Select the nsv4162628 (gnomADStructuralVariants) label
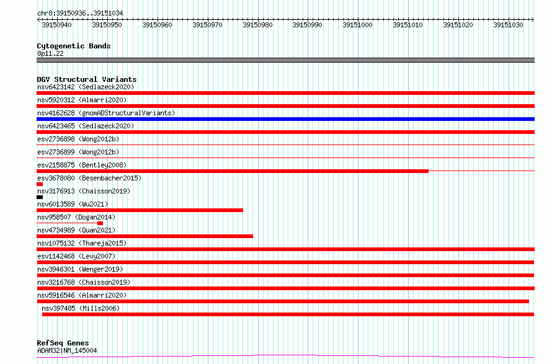 point(106,113)
